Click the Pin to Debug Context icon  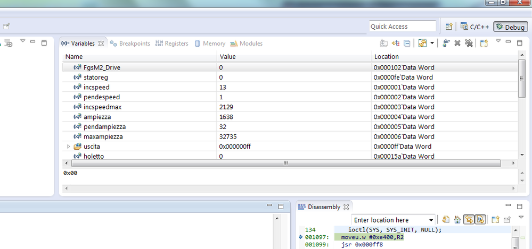tap(506, 220)
